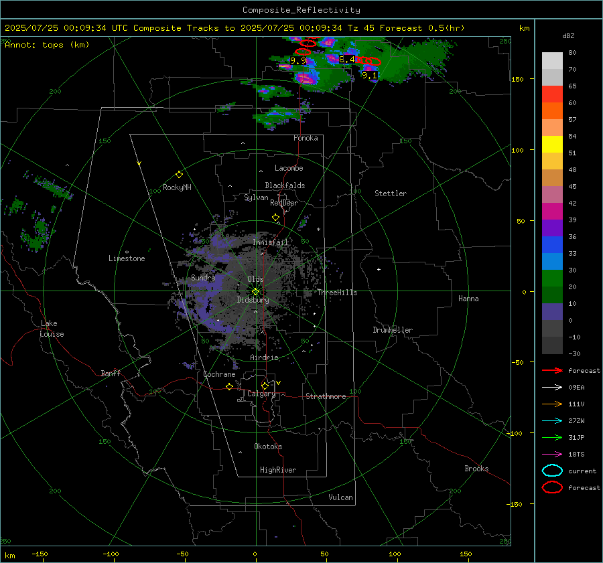
Task: Click the cyan 27ZW arrow in legend
Action: [552, 421]
